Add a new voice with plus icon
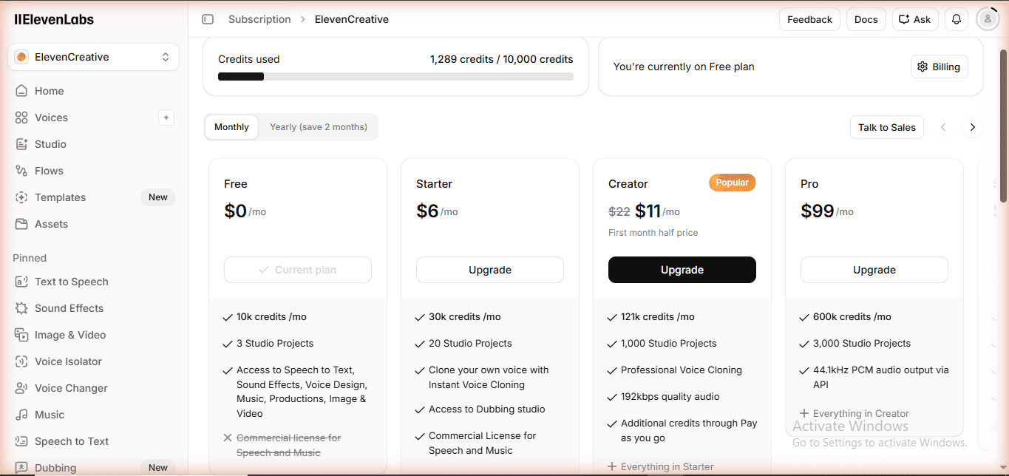 [166, 118]
